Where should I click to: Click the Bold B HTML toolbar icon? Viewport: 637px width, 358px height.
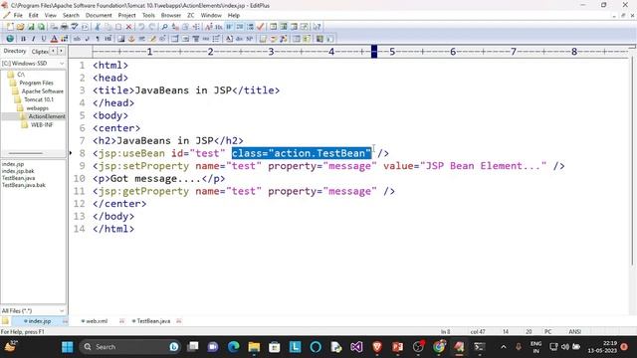coord(23,39)
